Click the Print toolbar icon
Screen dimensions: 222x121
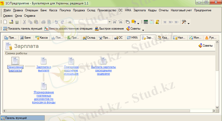[x=43, y=22]
